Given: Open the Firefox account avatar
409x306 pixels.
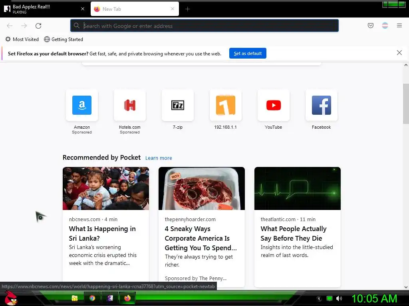Looking at the screenshot, I should (385, 25).
